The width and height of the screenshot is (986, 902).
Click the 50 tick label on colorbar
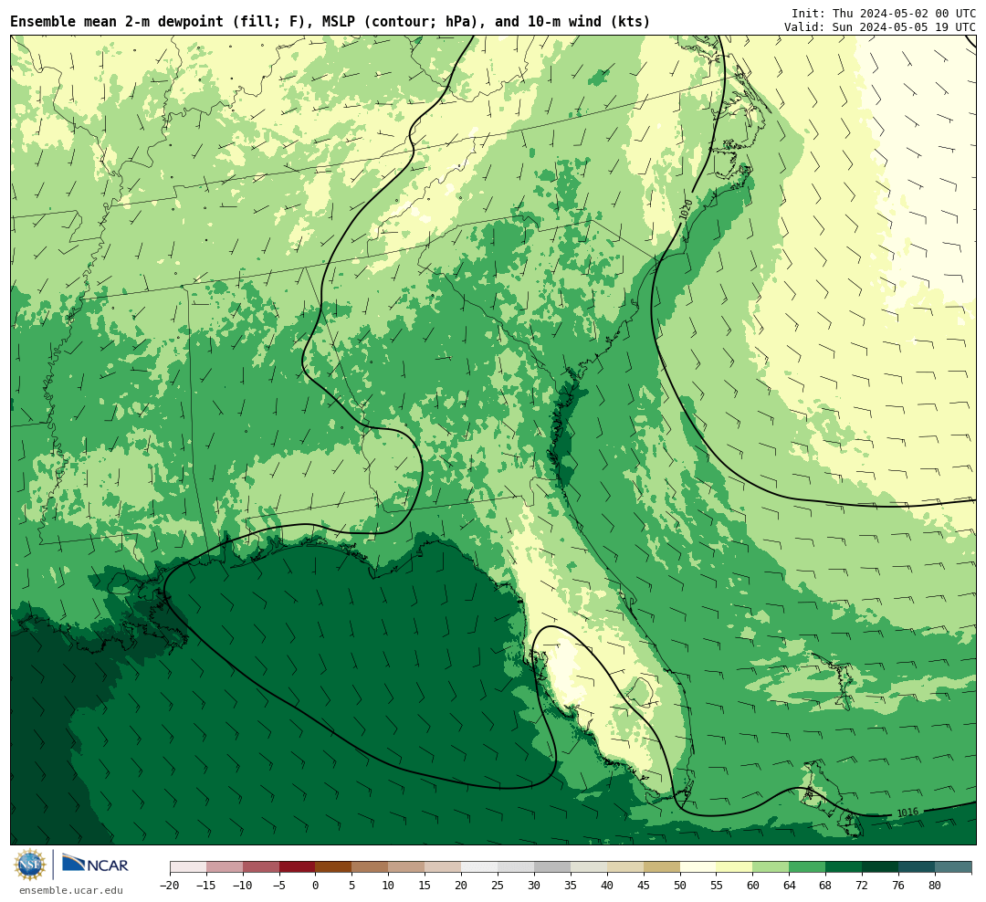point(680,886)
